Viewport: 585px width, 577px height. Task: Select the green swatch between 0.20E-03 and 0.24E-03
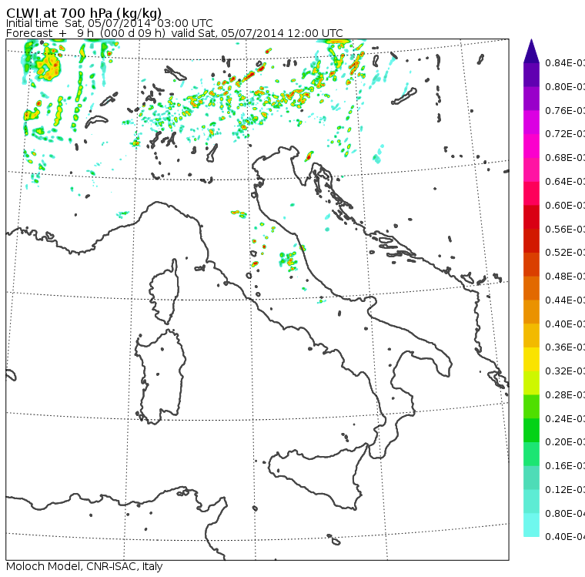(x=531, y=431)
